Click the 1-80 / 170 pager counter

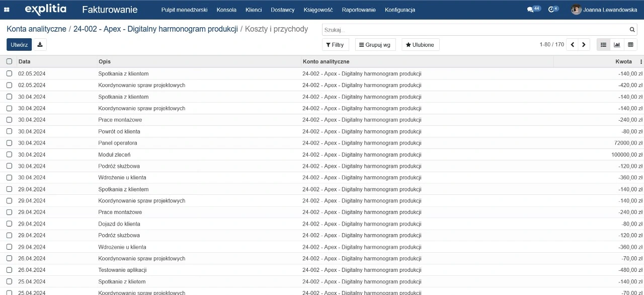pyautogui.click(x=551, y=45)
